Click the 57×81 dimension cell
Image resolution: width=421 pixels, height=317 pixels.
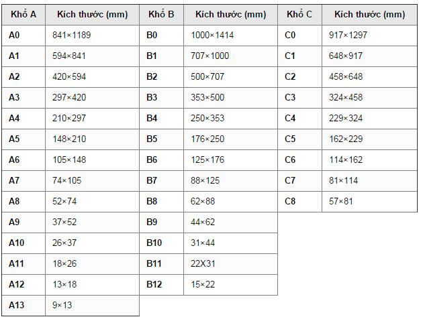tap(340, 201)
